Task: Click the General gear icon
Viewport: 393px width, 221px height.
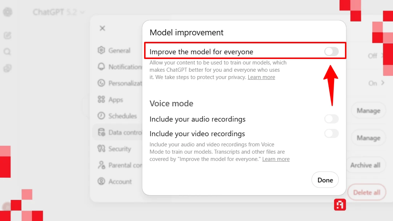Action: [x=102, y=50]
